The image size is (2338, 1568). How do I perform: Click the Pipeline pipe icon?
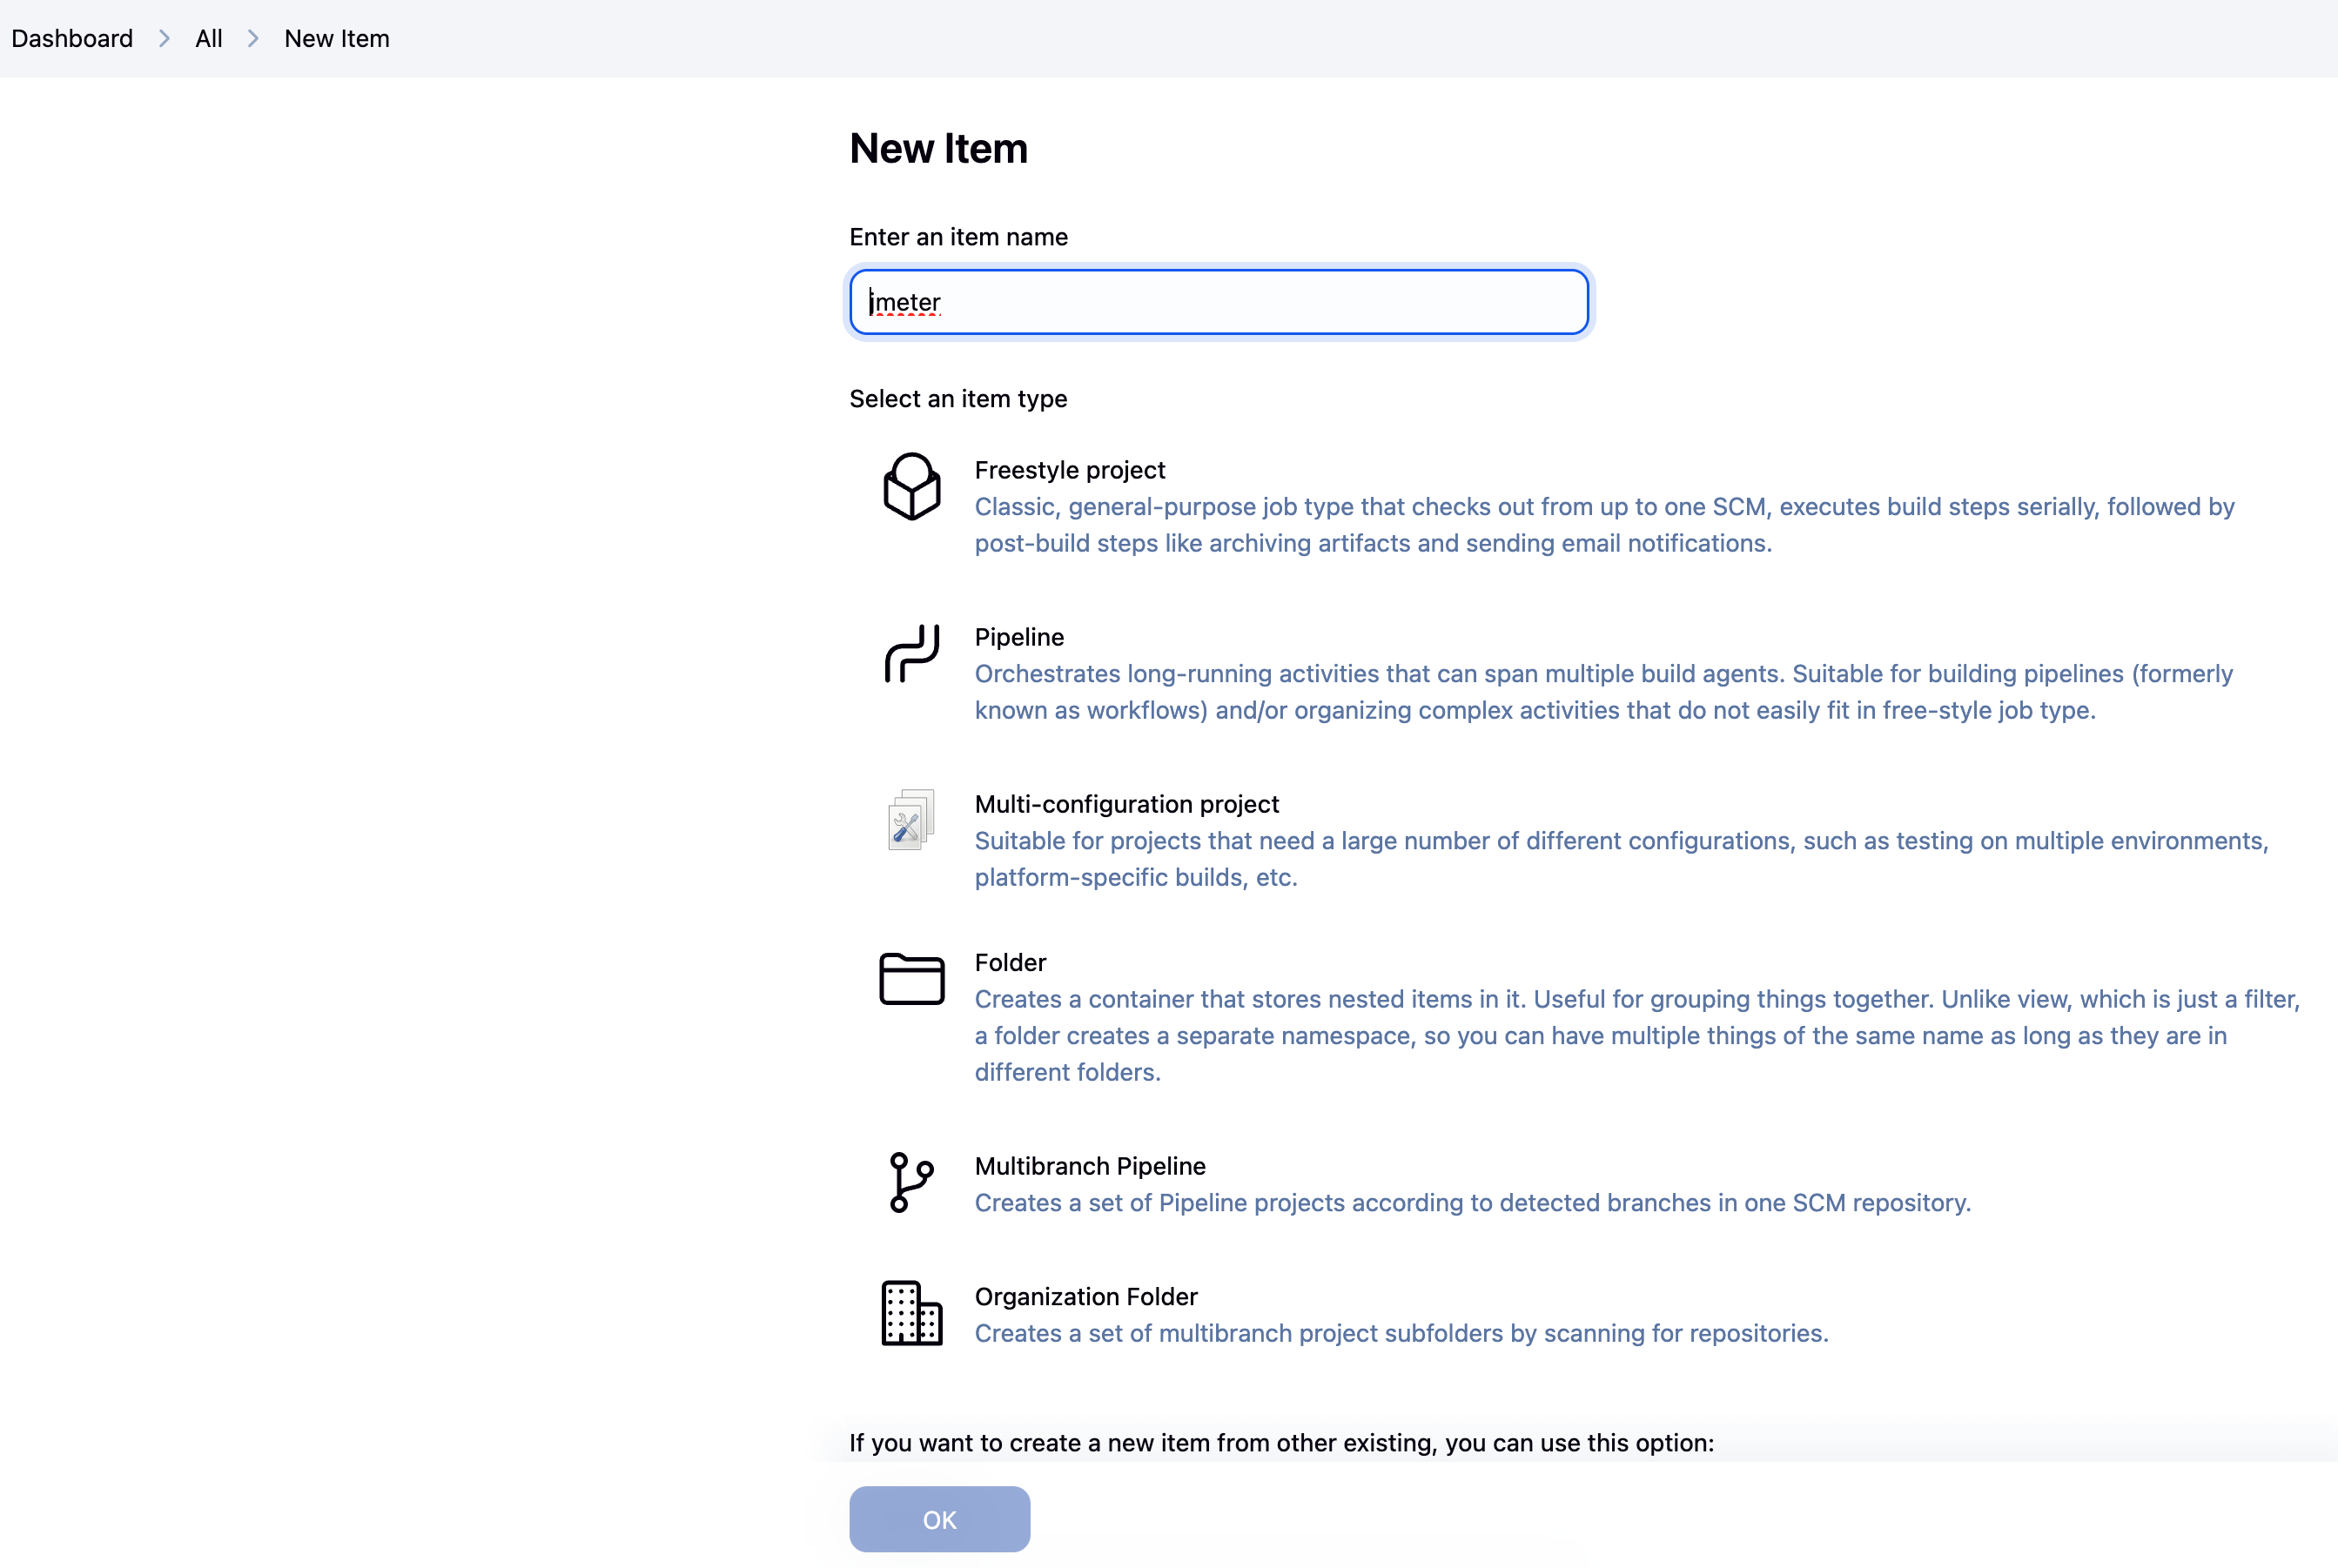[x=911, y=653]
